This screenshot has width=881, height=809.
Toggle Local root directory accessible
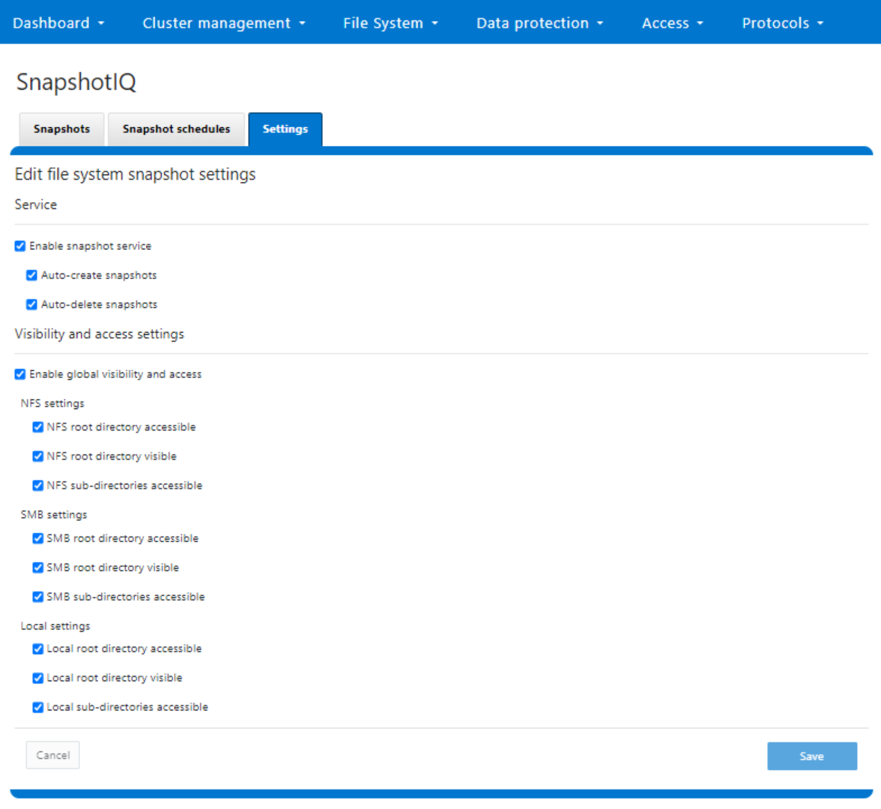point(38,649)
